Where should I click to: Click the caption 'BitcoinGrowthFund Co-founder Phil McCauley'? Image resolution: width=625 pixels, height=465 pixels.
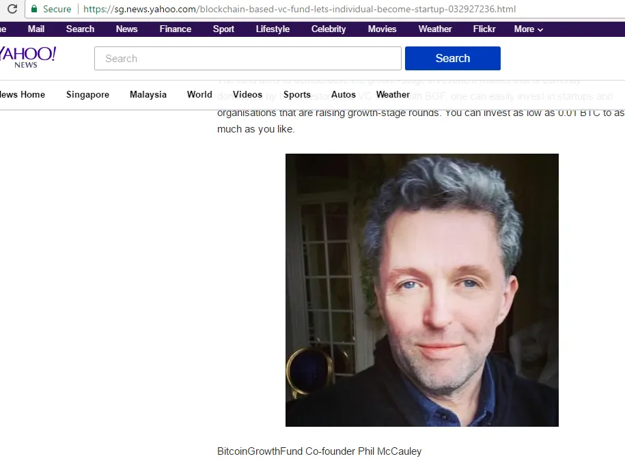[x=319, y=451]
